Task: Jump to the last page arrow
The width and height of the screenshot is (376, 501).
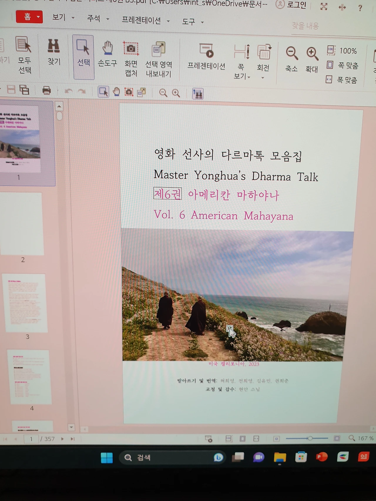Action: coord(73,439)
